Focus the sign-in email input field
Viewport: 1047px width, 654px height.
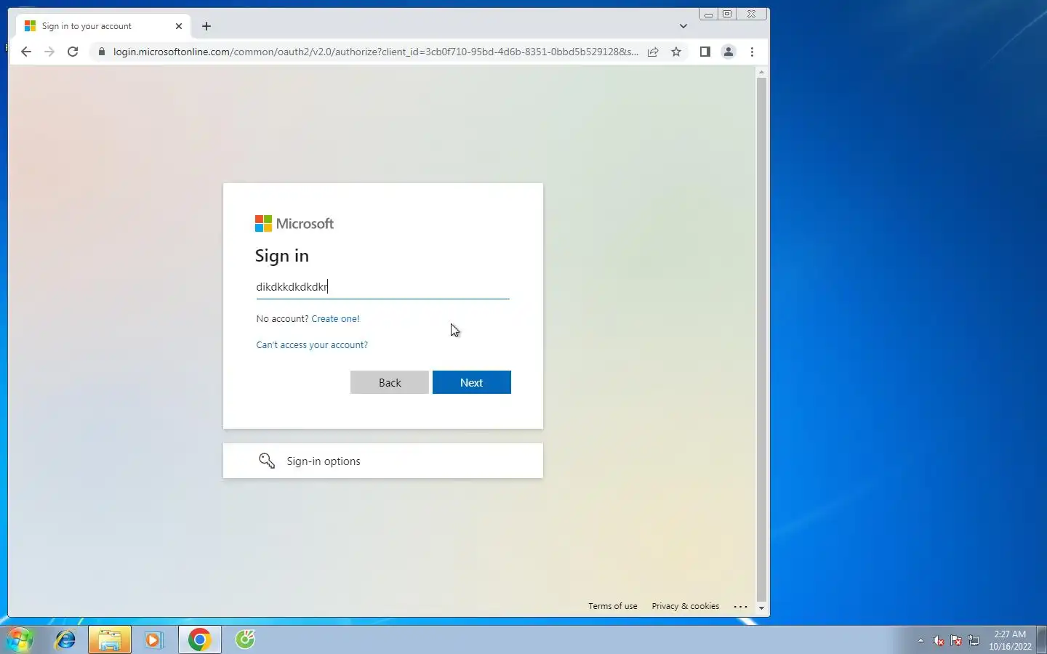(x=382, y=286)
